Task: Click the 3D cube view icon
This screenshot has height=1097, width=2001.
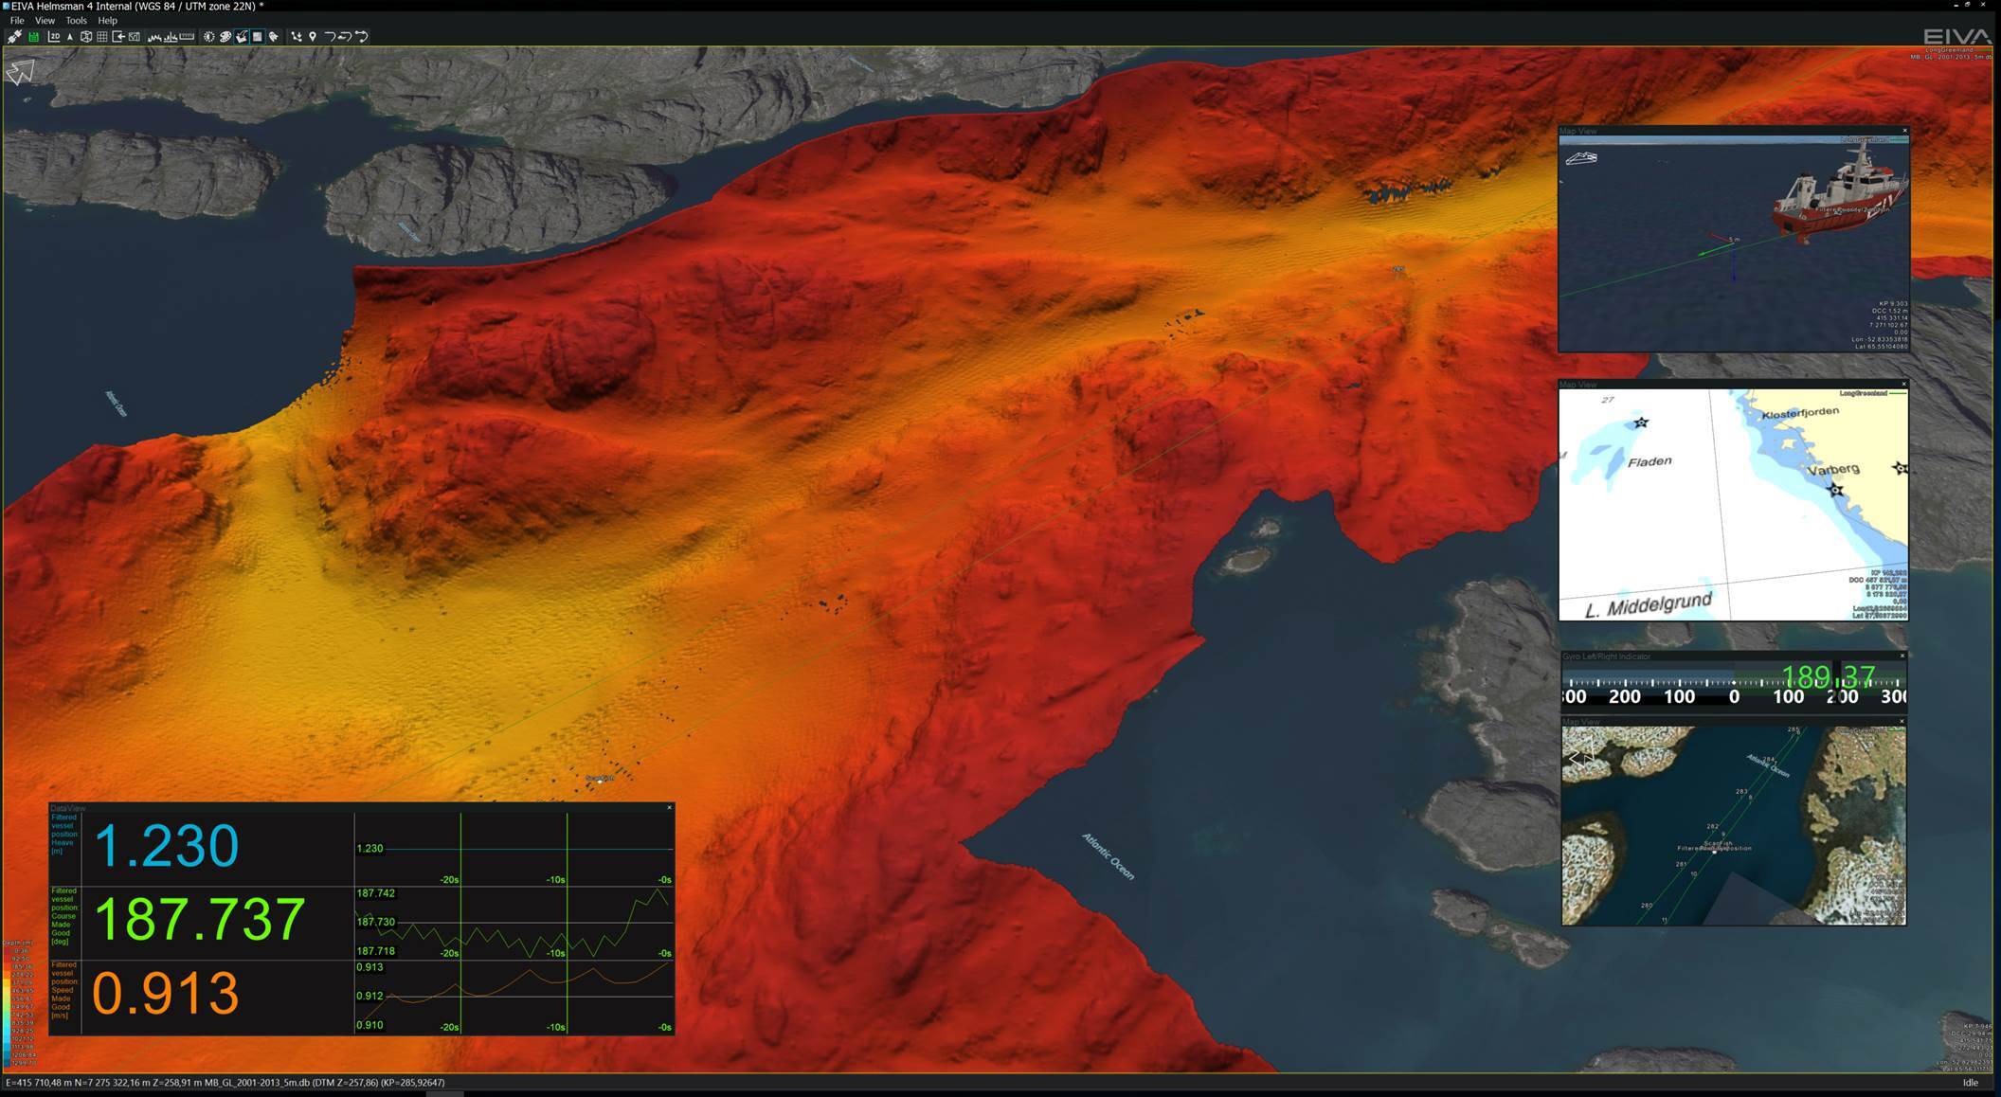Action: tap(86, 37)
